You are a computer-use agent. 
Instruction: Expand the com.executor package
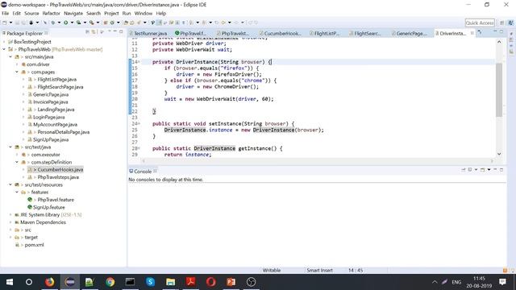tap(17, 155)
